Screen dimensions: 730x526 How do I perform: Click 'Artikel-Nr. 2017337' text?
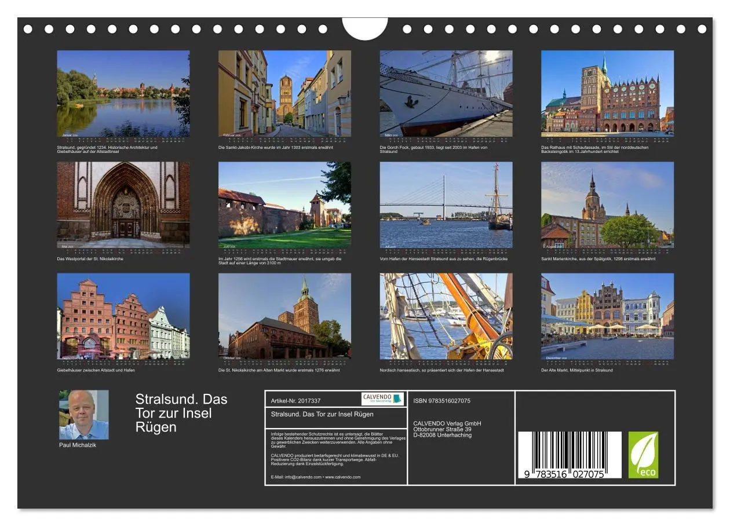click(x=295, y=401)
